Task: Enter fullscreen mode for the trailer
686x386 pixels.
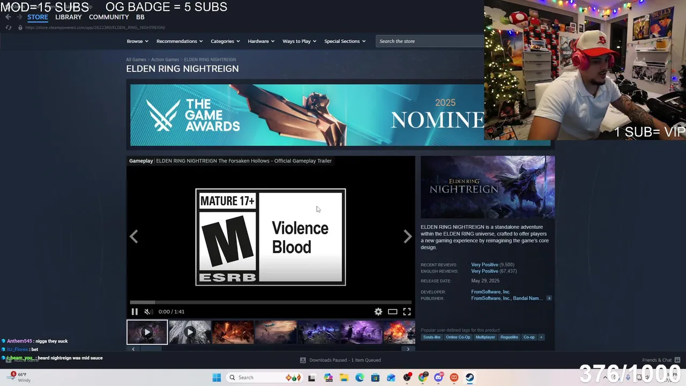Action: tap(407, 311)
